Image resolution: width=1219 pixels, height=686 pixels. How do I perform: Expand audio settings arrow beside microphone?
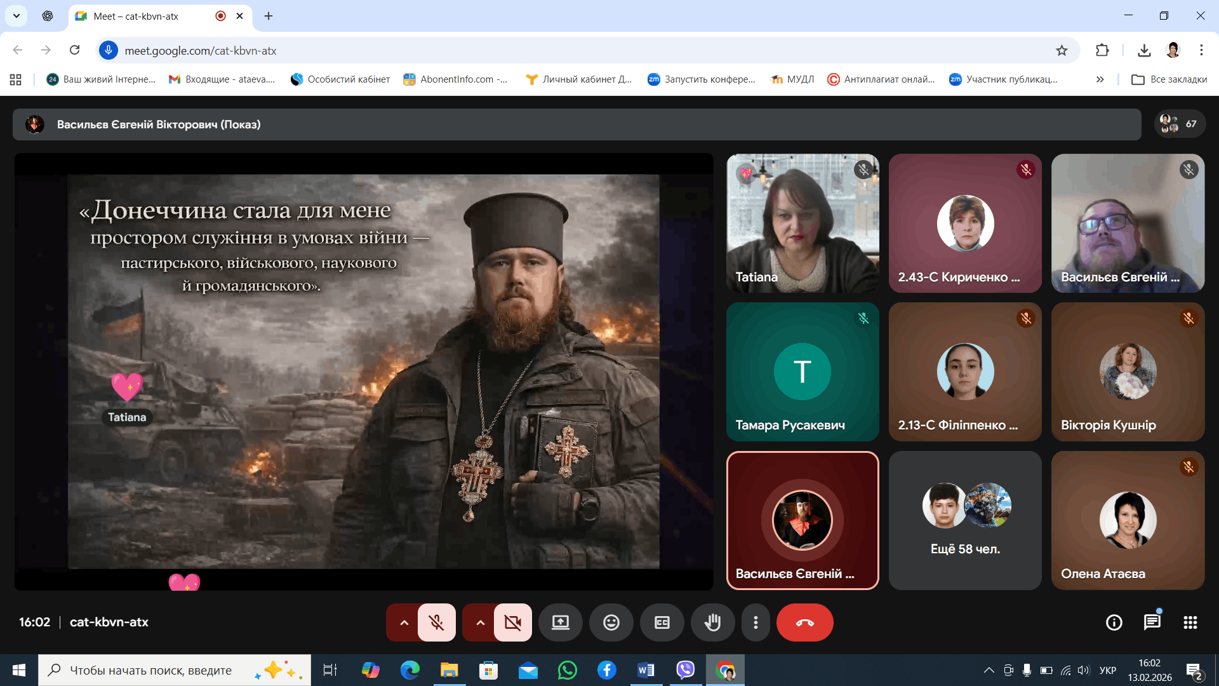pyautogui.click(x=404, y=622)
